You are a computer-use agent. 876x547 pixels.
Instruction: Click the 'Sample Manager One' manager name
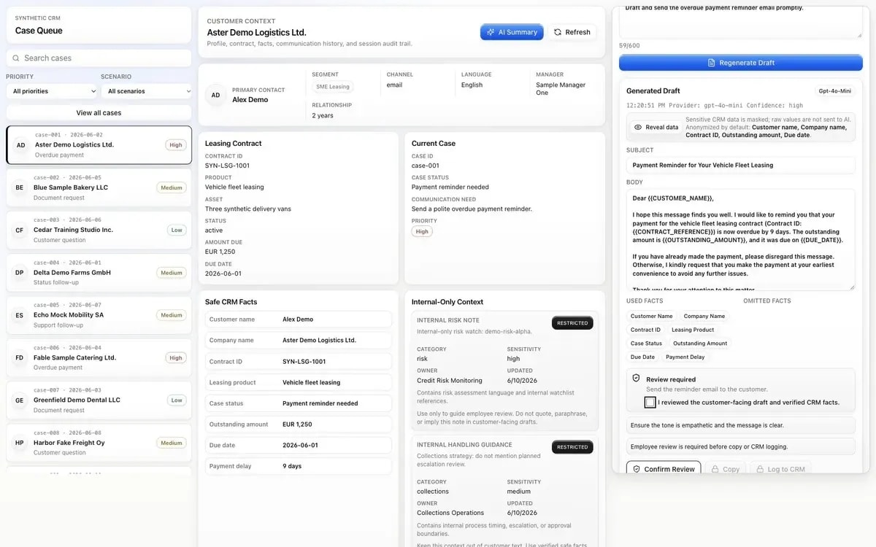[x=561, y=89]
